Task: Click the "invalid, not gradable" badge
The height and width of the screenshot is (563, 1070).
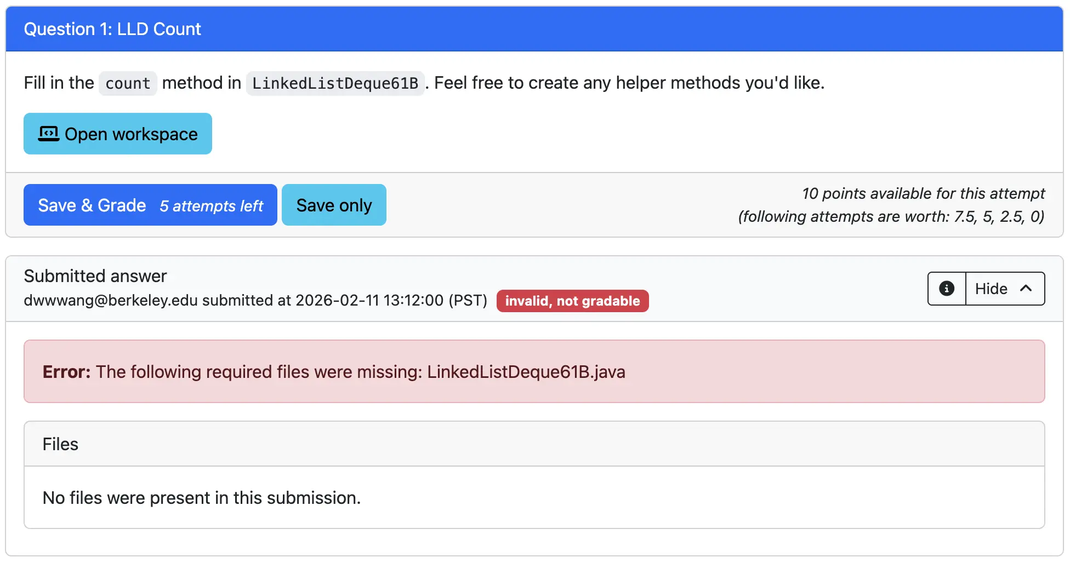Action: tap(572, 301)
